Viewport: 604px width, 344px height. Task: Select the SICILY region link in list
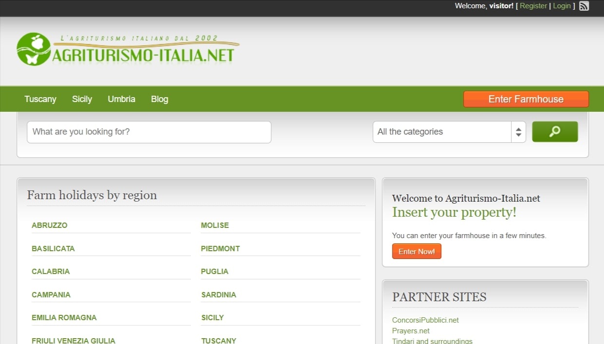pyautogui.click(x=212, y=318)
